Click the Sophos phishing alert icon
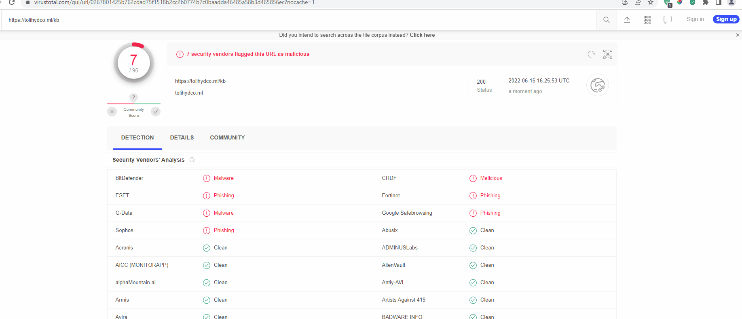 coord(207,230)
